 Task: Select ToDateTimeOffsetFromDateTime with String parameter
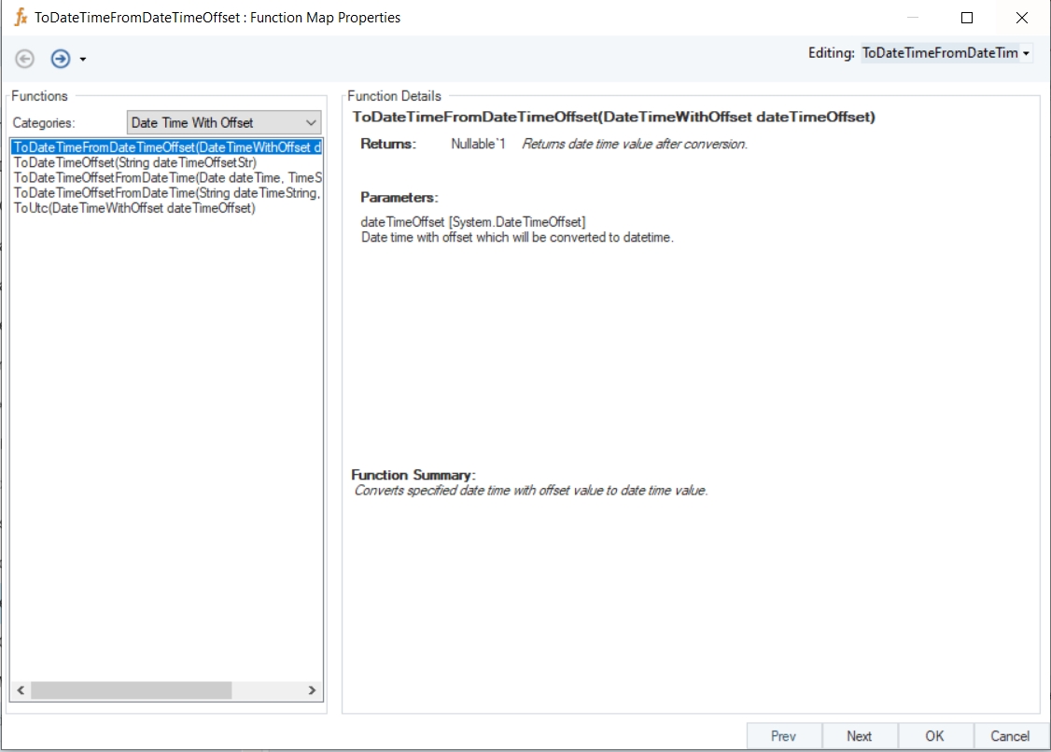tap(168, 192)
